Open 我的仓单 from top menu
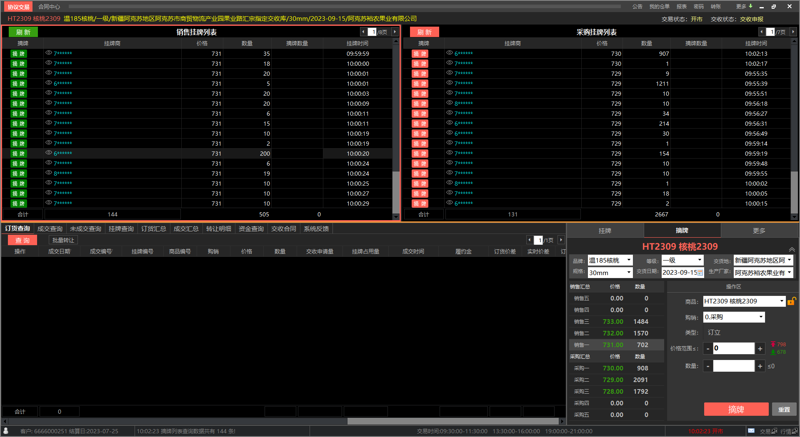This screenshot has width=800, height=437. pyautogui.click(x=660, y=6)
